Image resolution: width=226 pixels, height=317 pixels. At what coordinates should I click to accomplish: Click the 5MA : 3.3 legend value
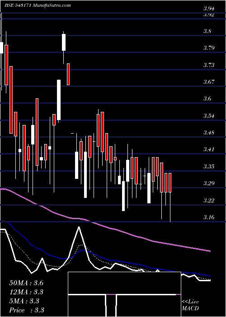(x=24, y=301)
